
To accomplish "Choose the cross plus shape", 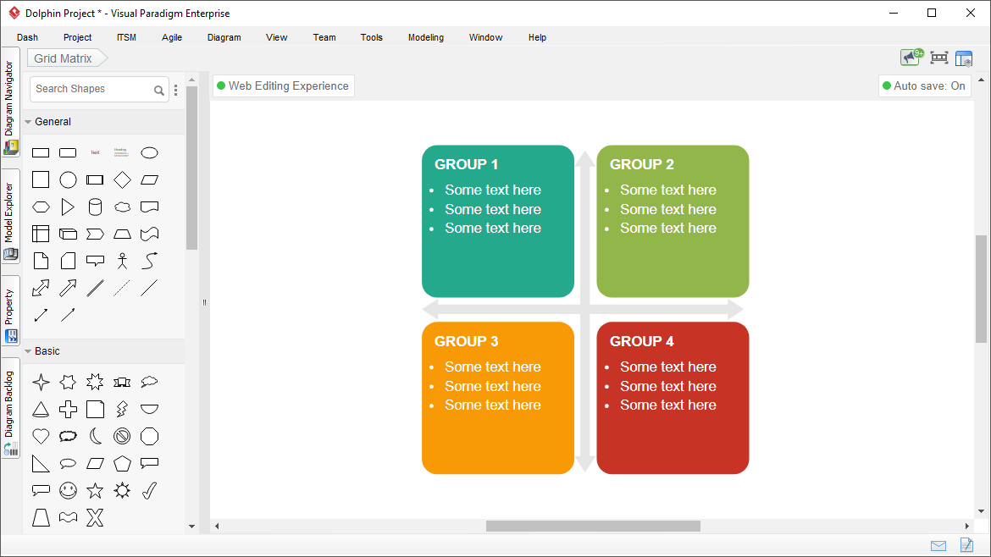I will pyautogui.click(x=68, y=409).
